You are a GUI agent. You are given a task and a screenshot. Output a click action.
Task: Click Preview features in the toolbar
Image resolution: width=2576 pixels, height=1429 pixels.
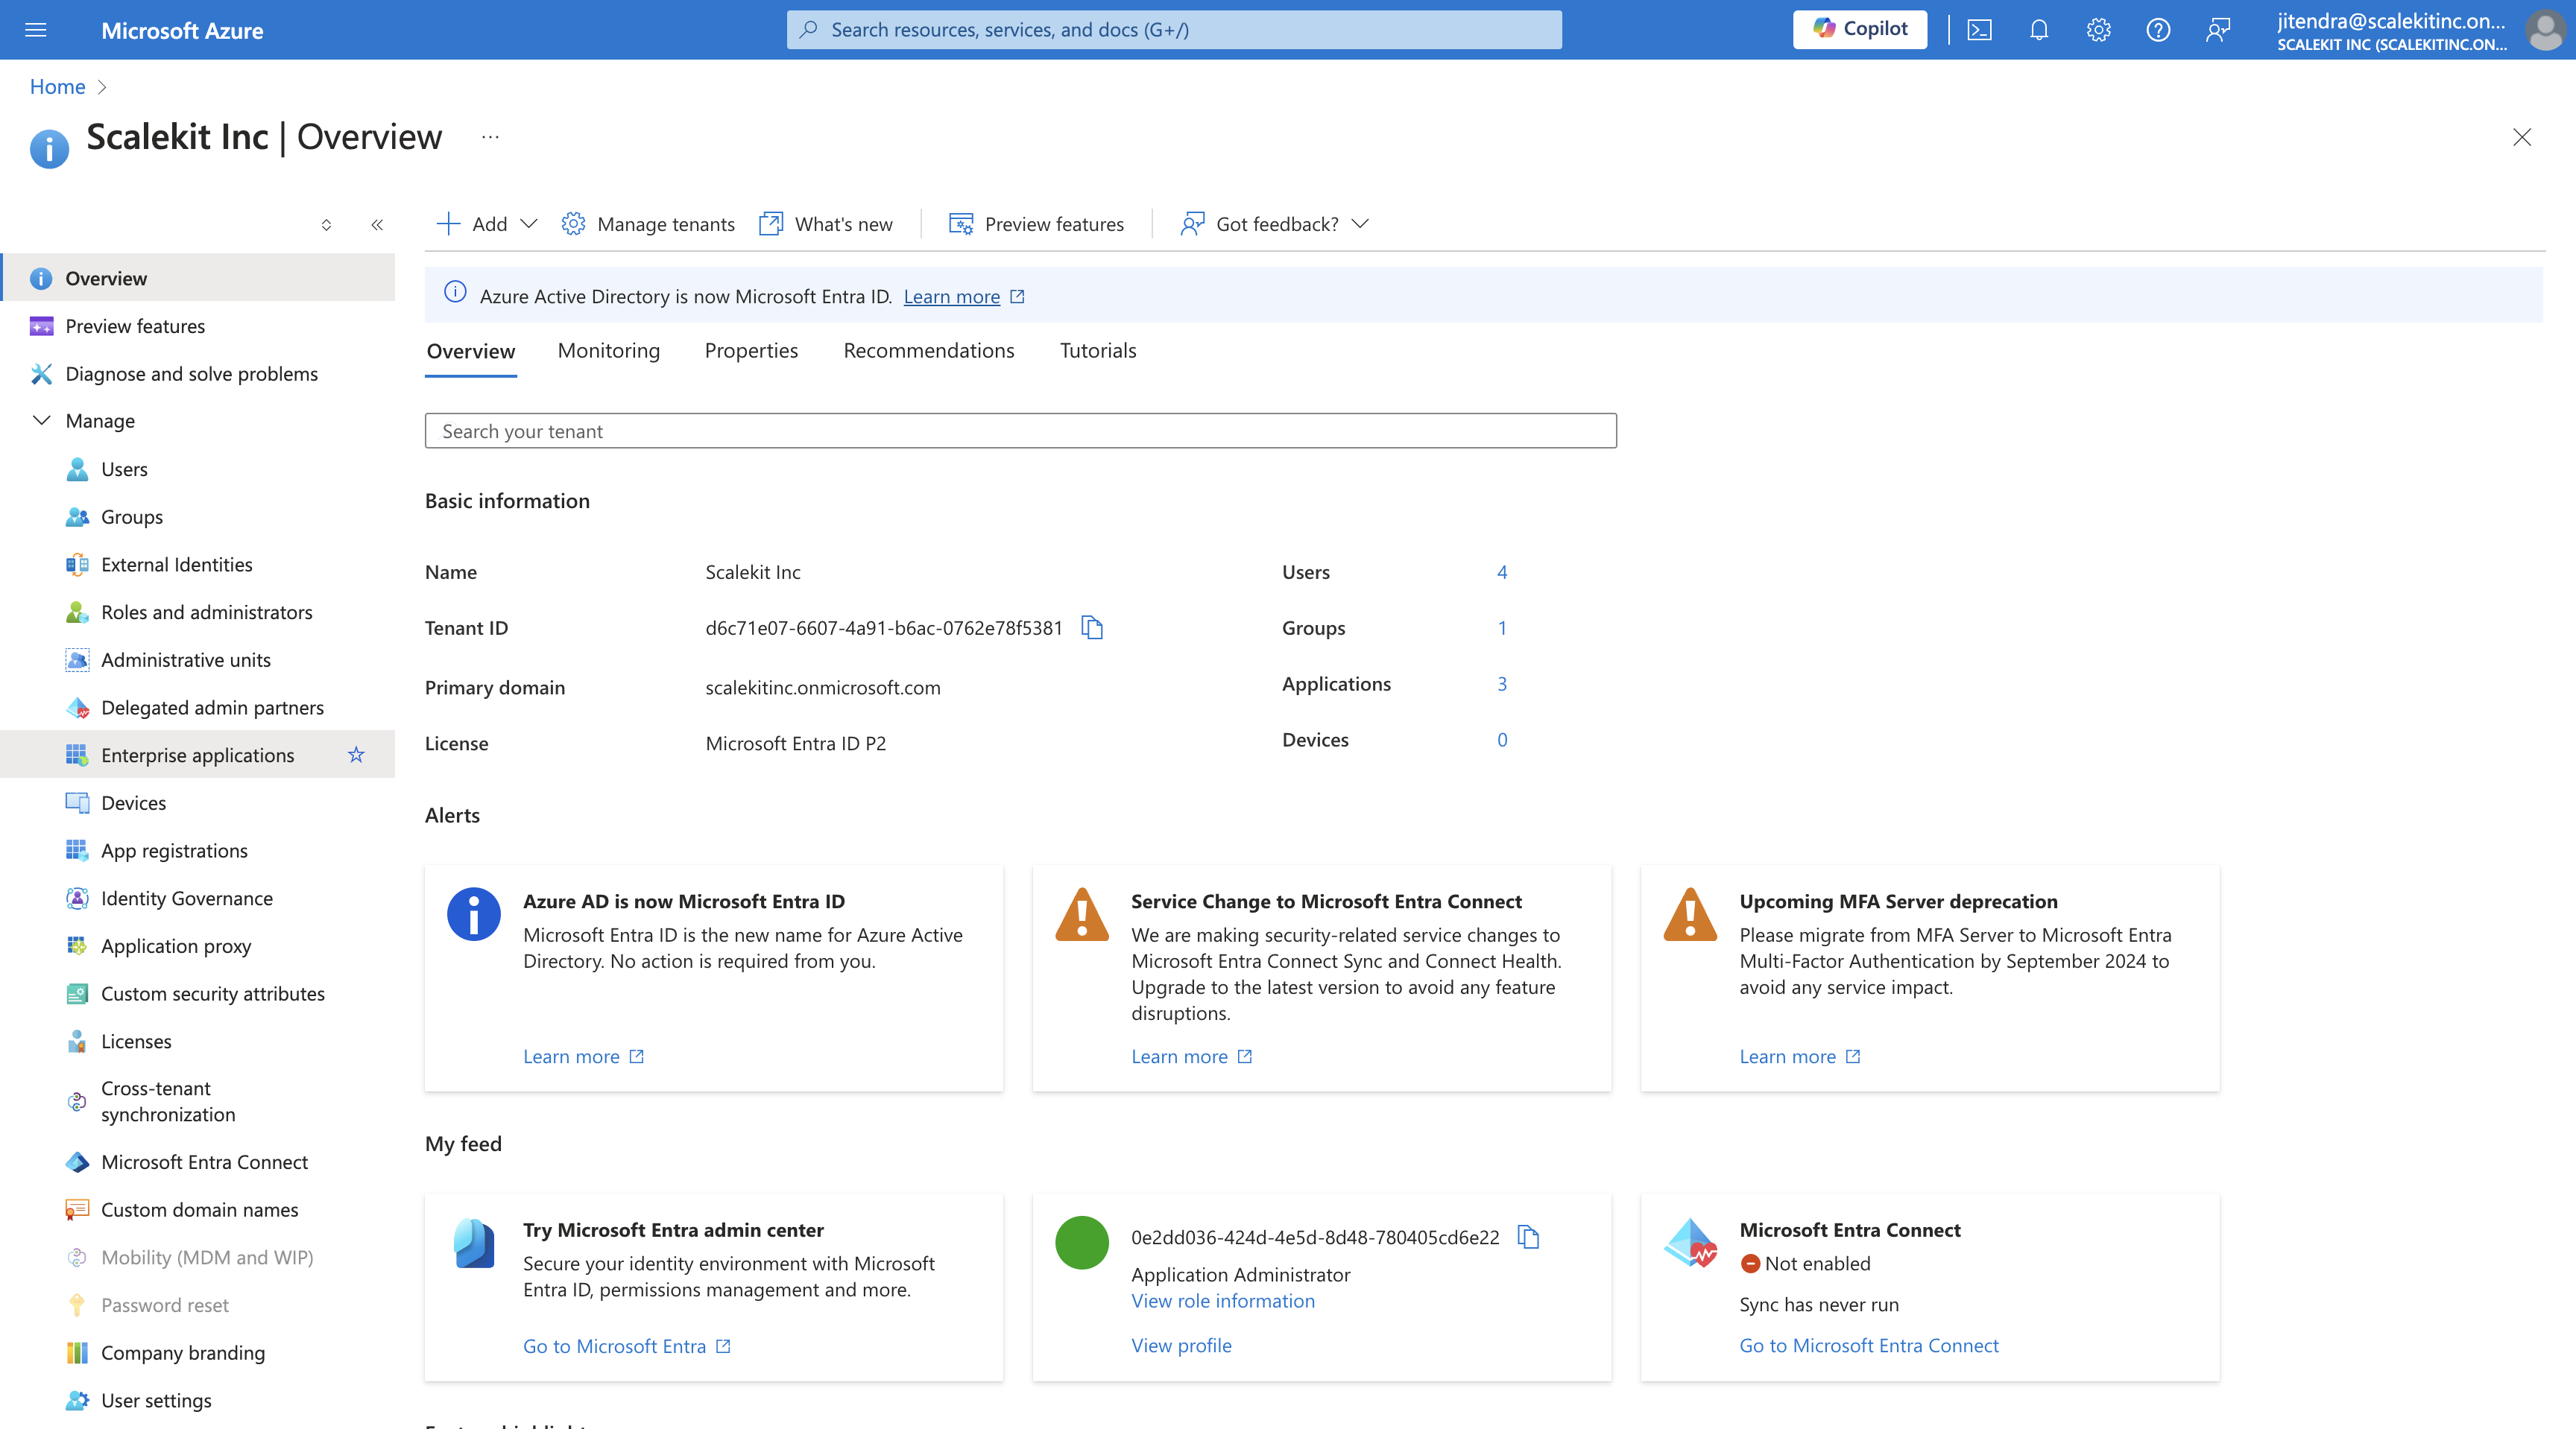(x=1036, y=224)
